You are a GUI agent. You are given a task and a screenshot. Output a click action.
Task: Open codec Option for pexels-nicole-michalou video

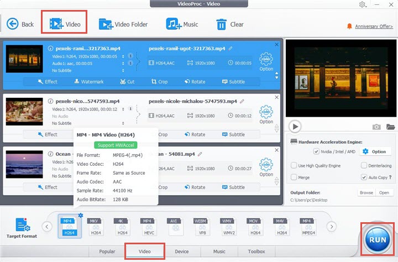(266, 114)
